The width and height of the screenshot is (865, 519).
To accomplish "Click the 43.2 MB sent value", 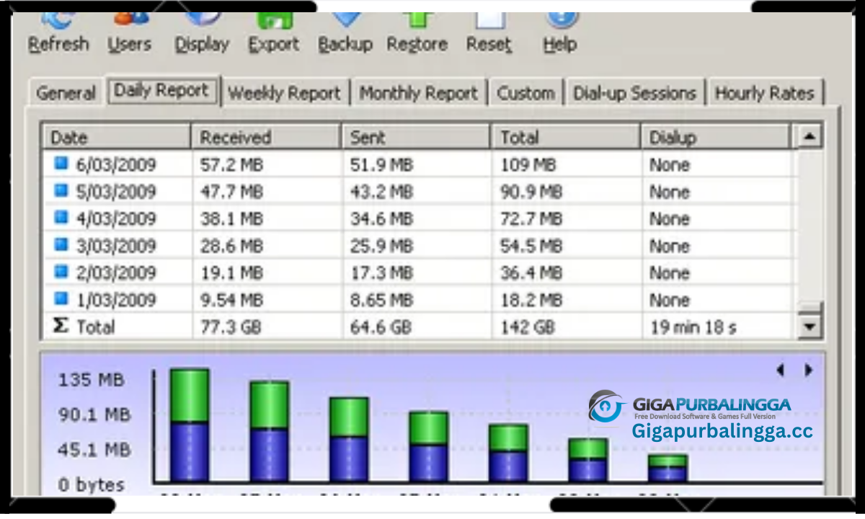I will pos(381,192).
